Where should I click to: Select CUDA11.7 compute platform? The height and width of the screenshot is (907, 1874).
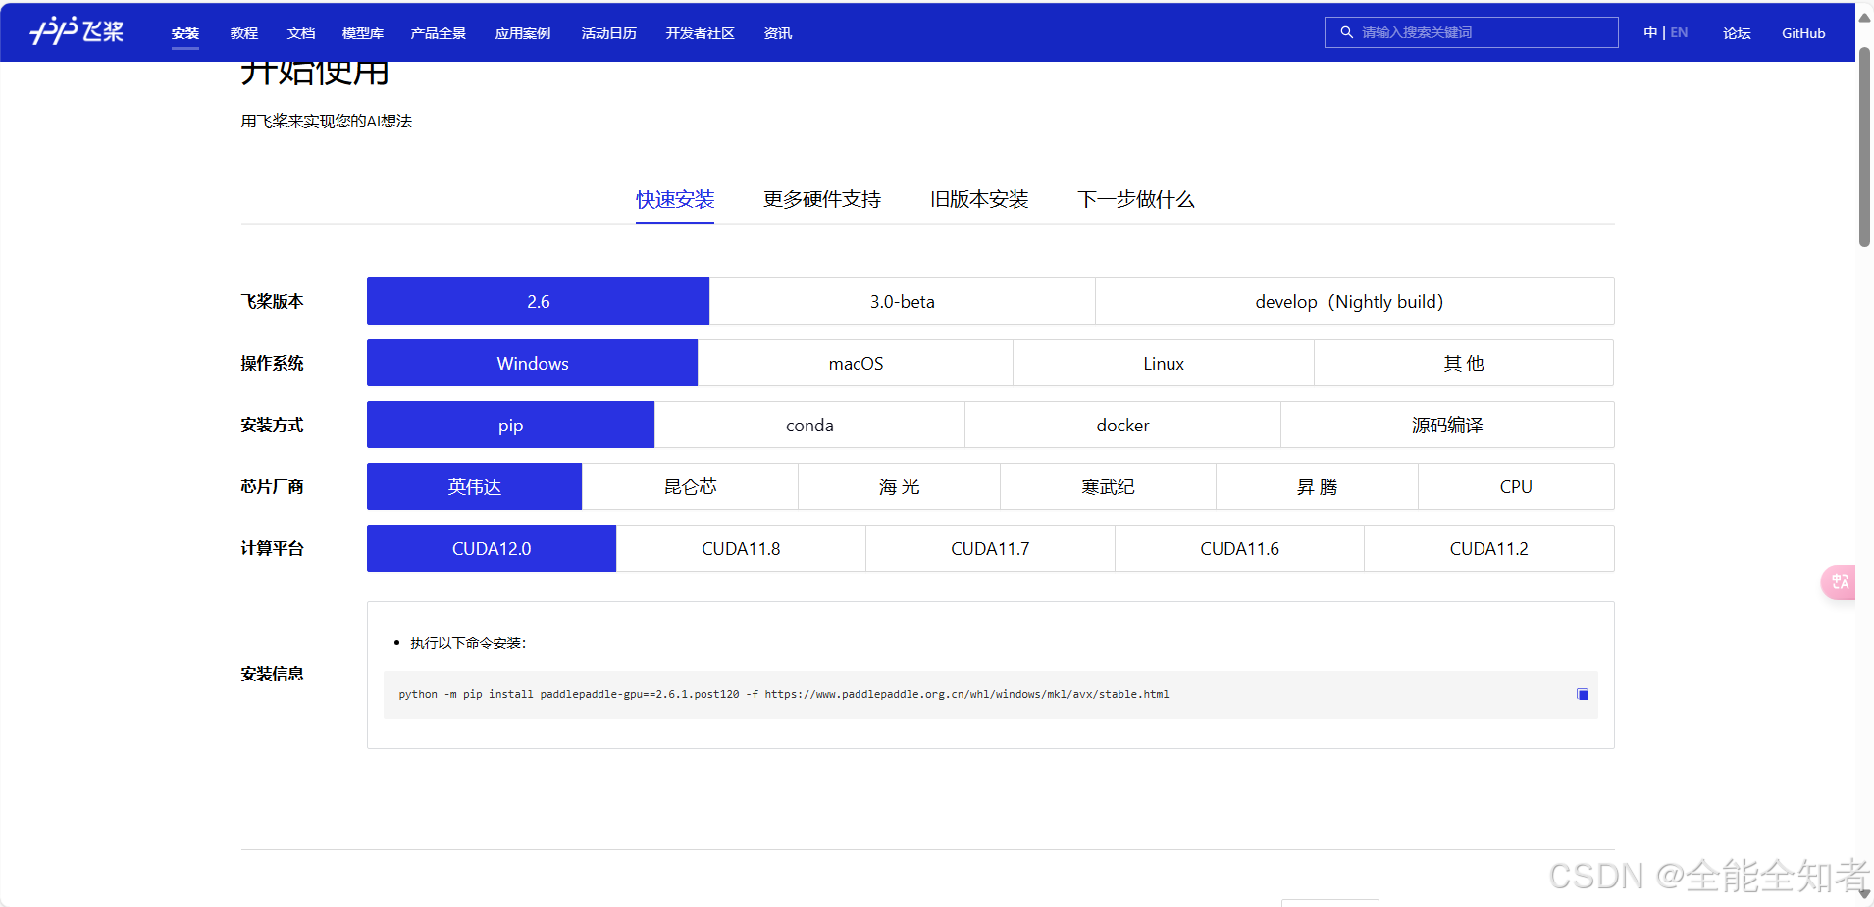tap(990, 548)
